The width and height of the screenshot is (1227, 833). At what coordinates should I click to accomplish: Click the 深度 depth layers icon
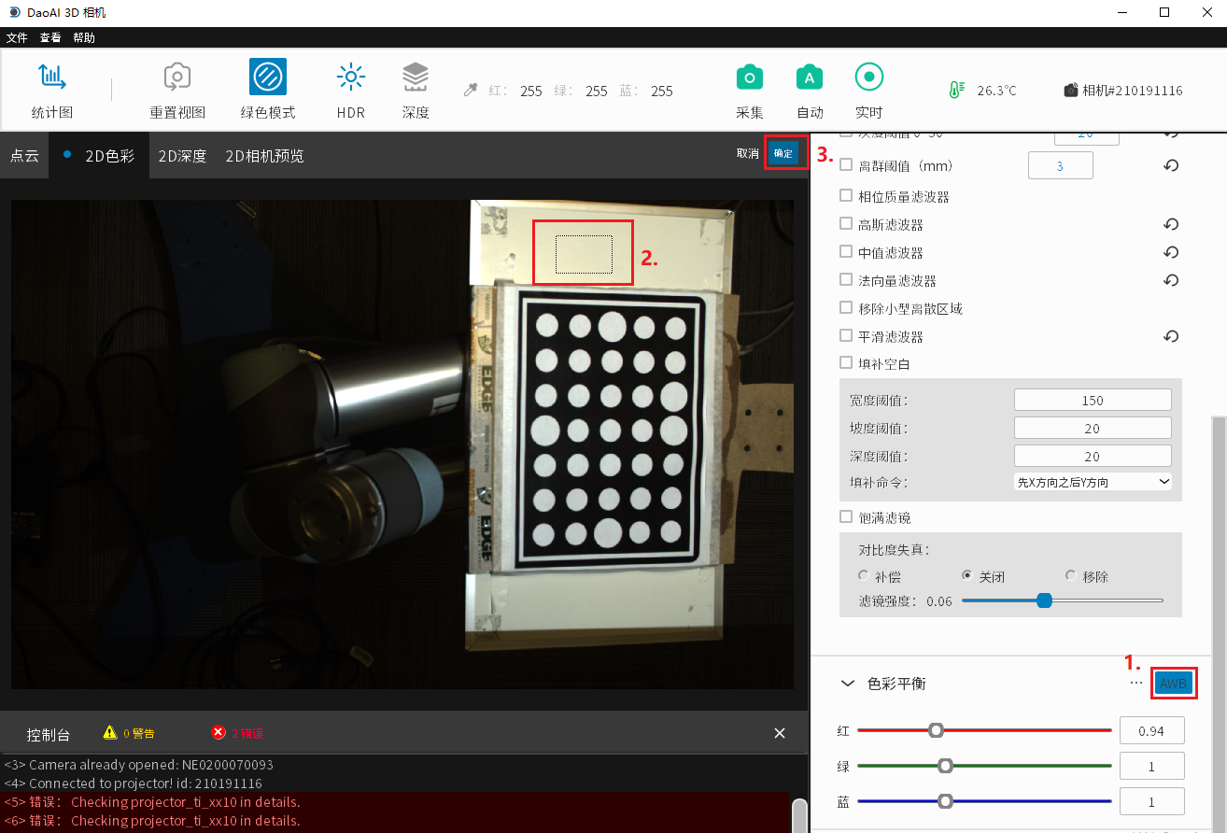click(x=416, y=78)
